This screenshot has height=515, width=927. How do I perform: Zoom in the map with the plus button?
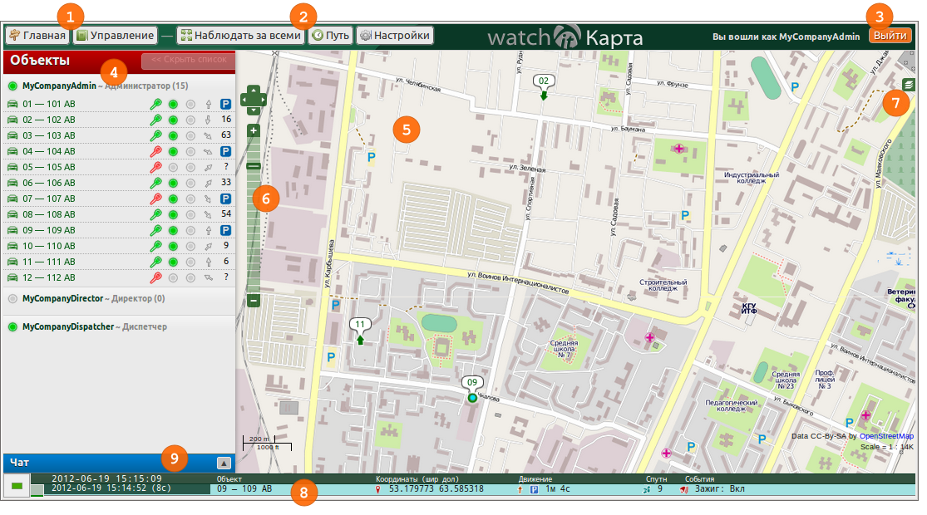[254, 130]
